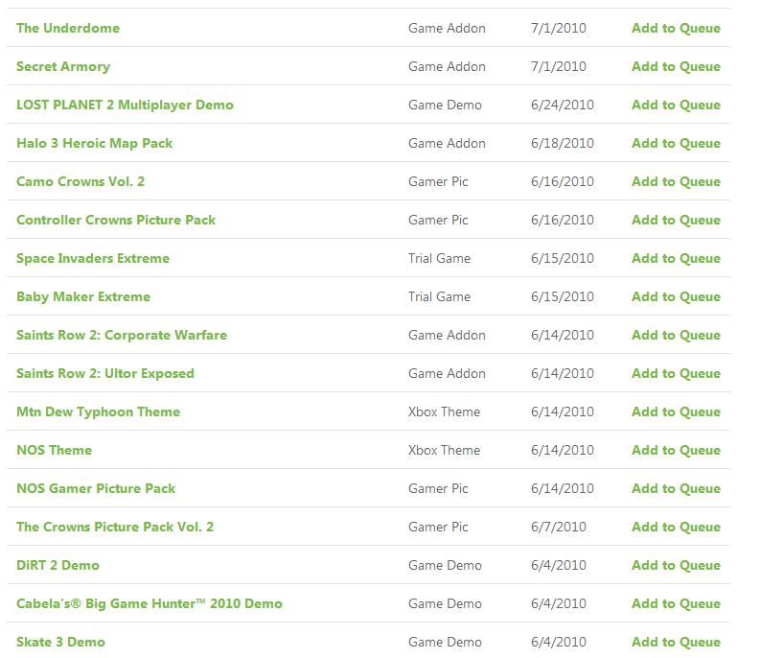Image resolution: width=760 pixels, height=658 pixels.
Task: Select Xbox Theme type in NOS Theme row
Action: point(444,450)
